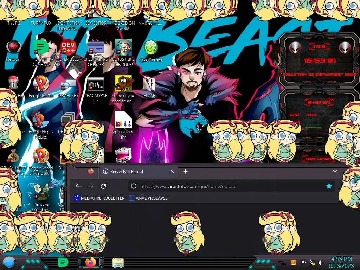Click the Firefox taskbar button
This screenshot has width=360, height=270.
click(x=91, y=262)
